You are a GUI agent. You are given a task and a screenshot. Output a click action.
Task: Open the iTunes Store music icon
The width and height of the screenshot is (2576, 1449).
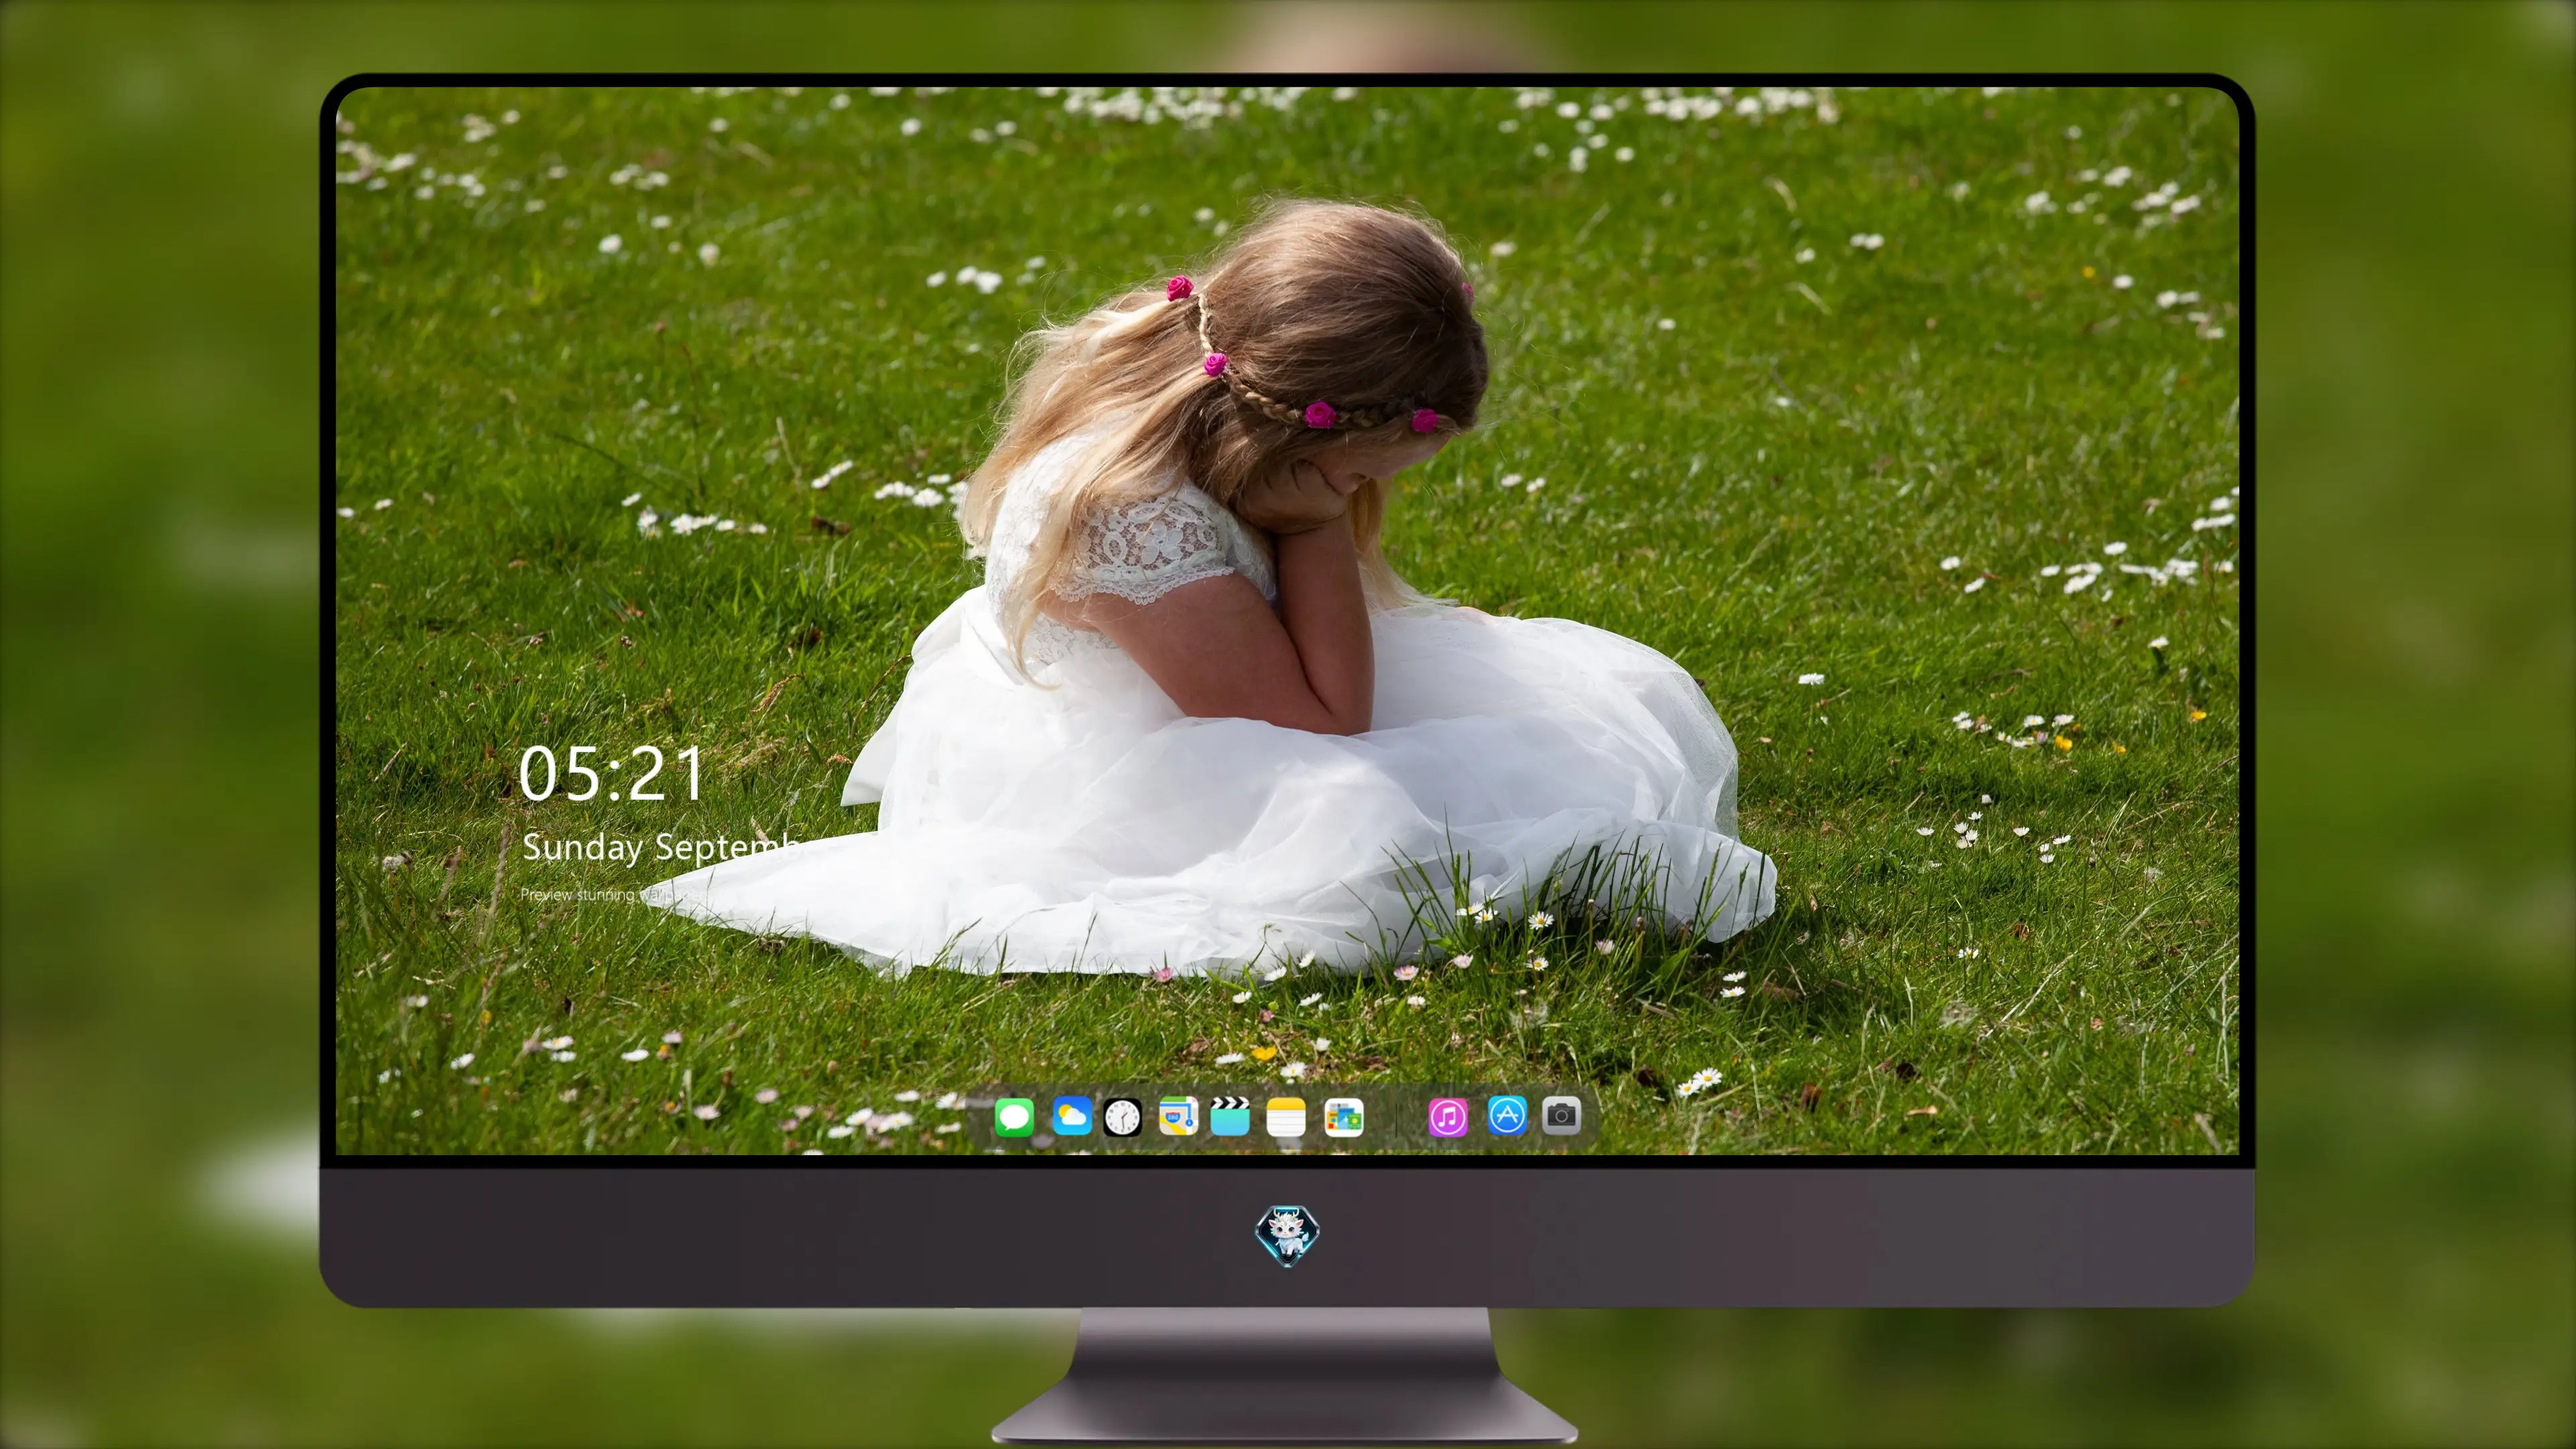click(1448, 1117)
